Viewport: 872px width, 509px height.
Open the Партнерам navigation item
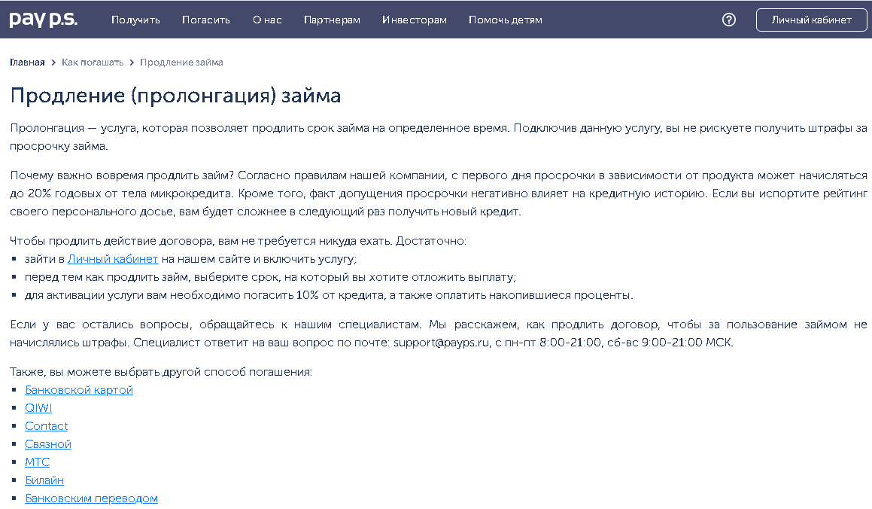point(332,20)
